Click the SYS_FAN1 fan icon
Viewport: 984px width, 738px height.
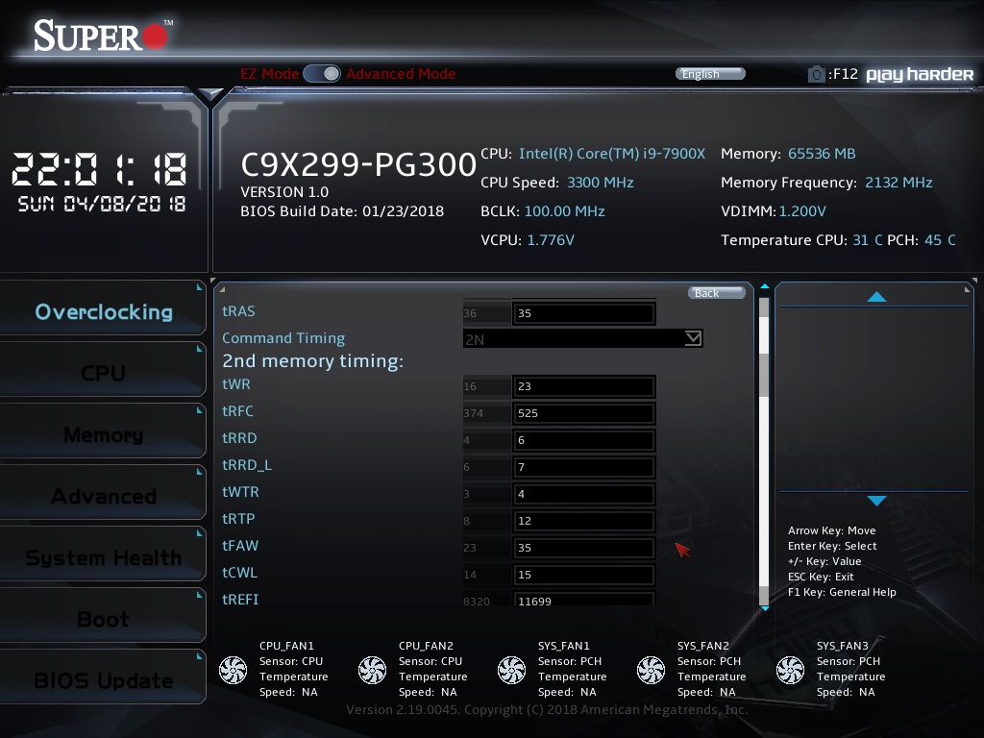(x=511, y=670)
